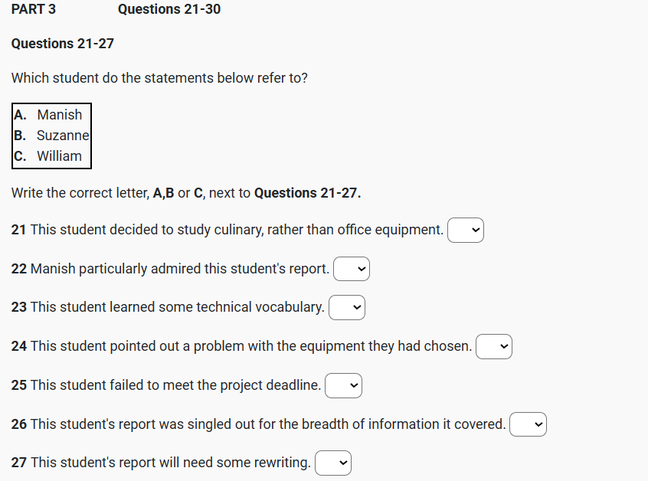Click option A. Manish in the box
648x481 pixels.
pos(51,115)
